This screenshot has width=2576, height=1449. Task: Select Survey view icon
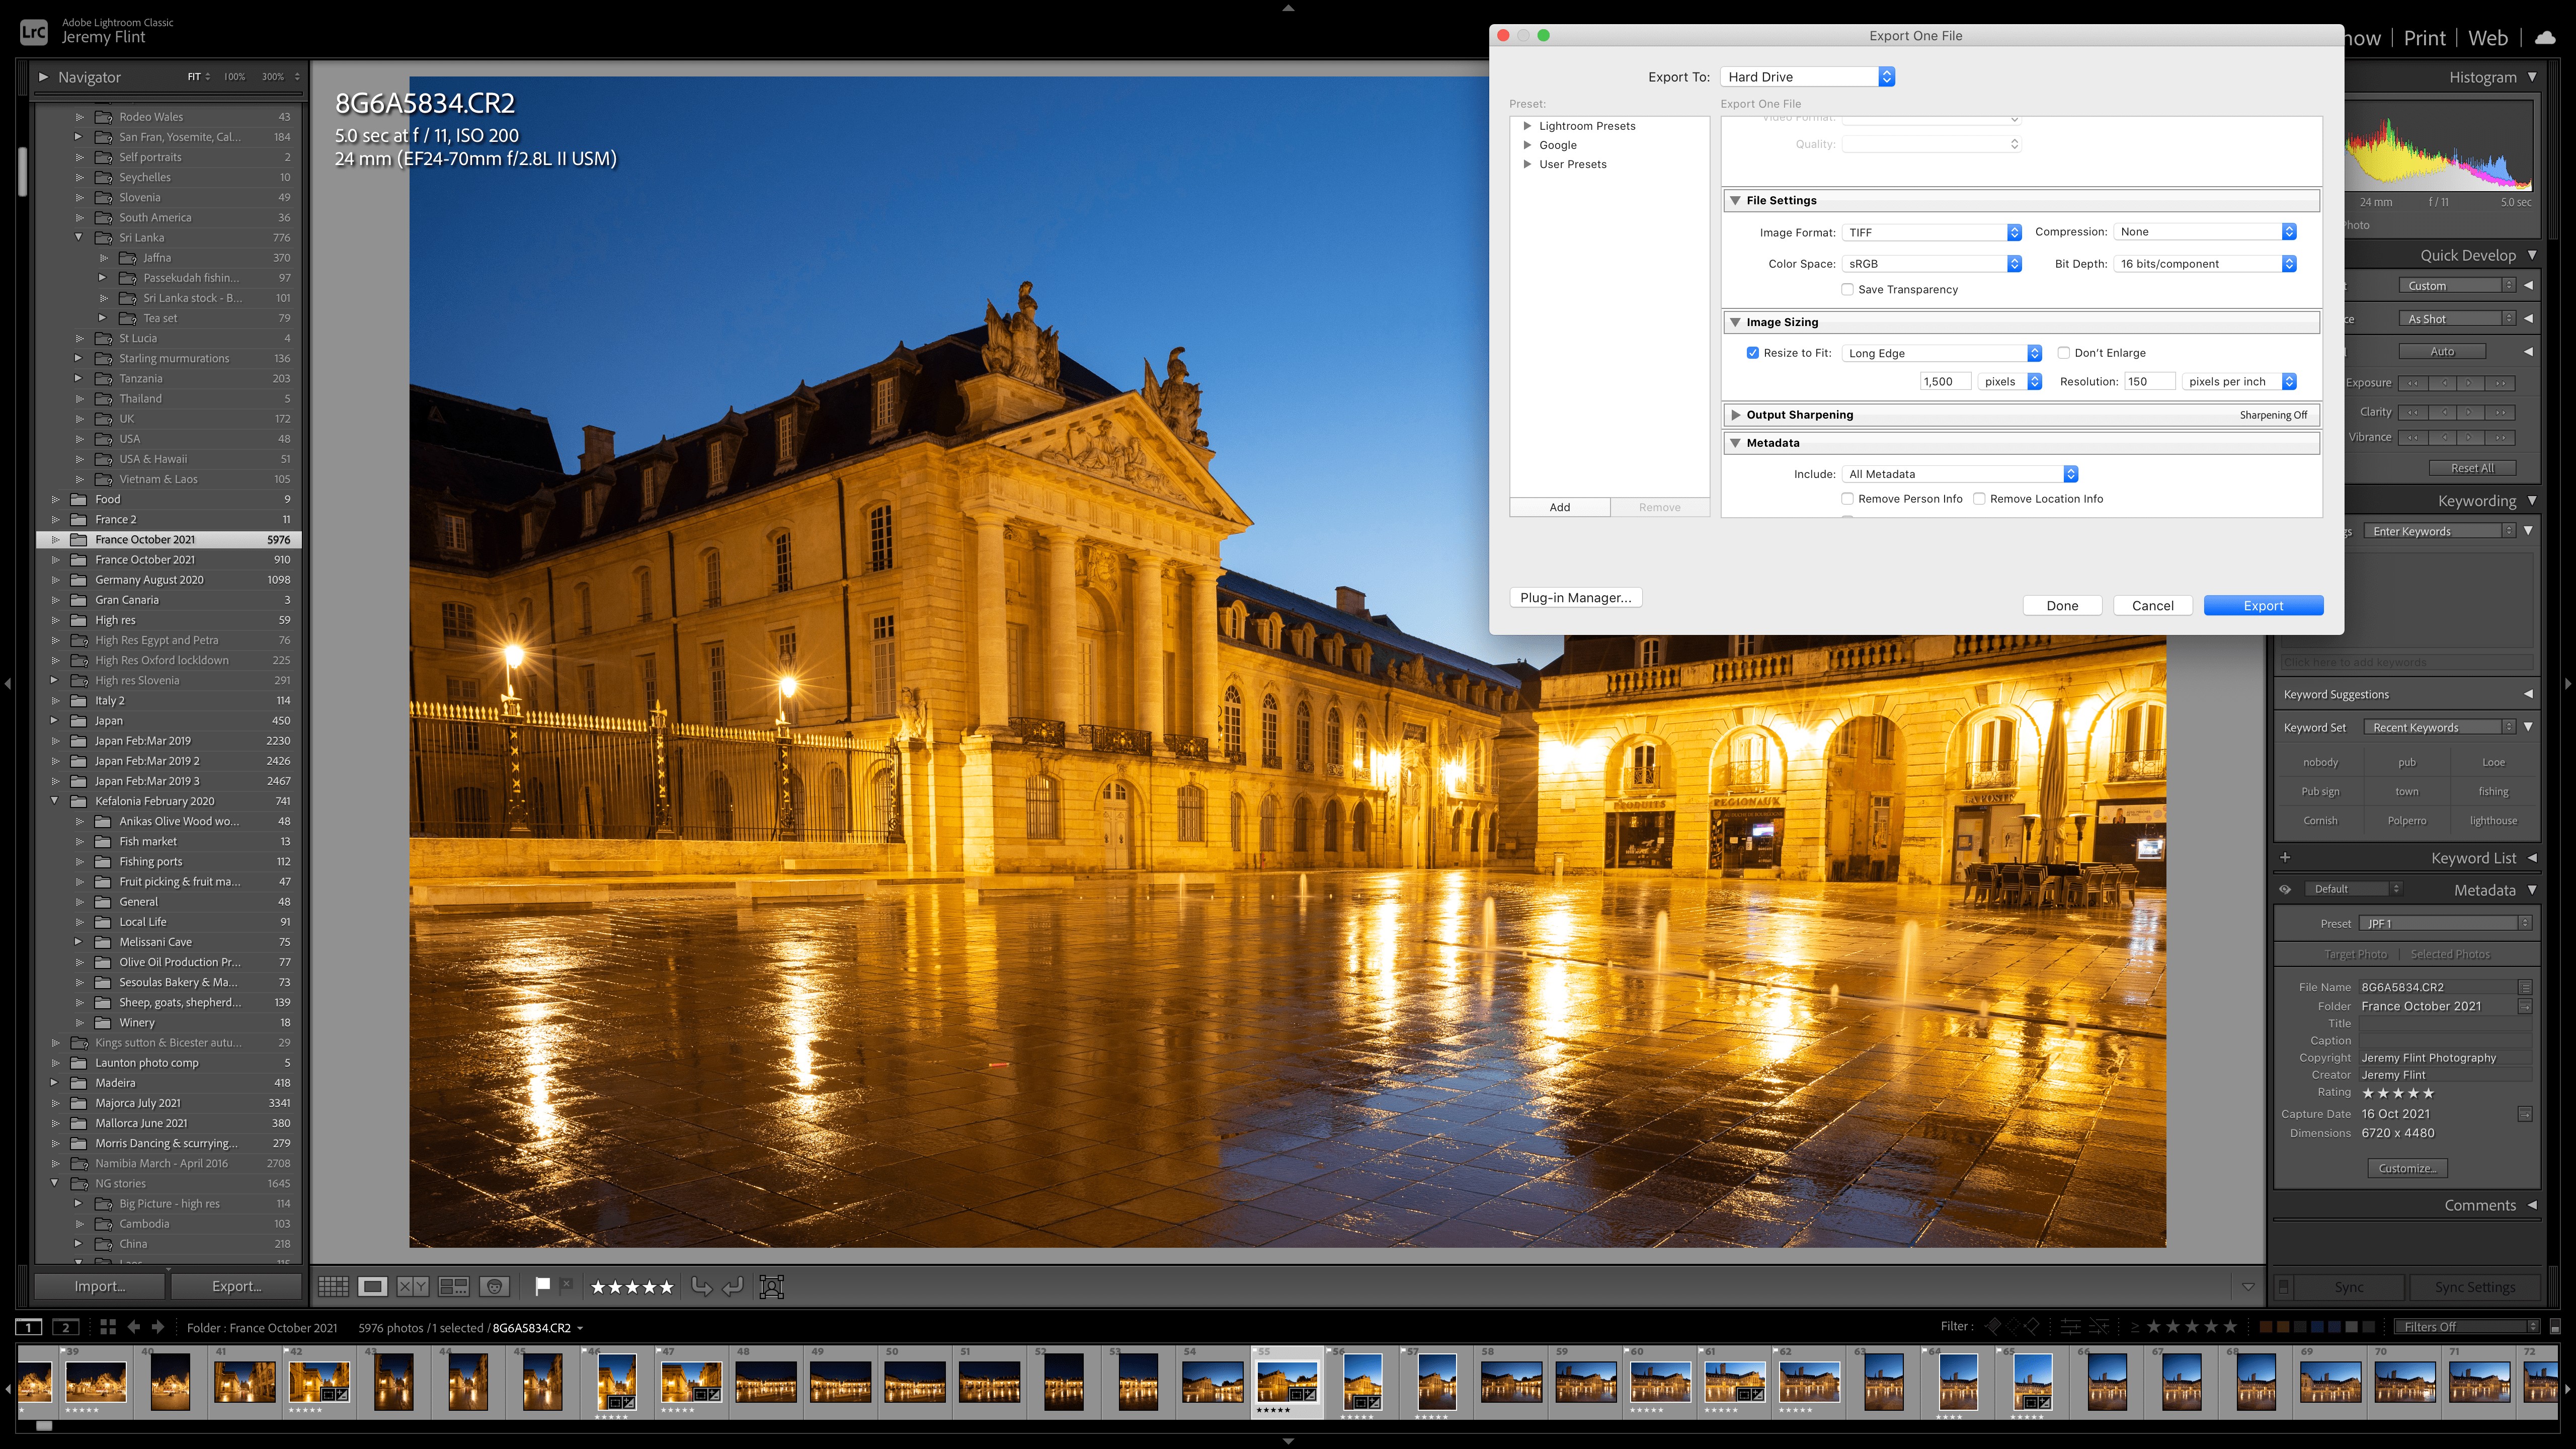click(455, 1287)
